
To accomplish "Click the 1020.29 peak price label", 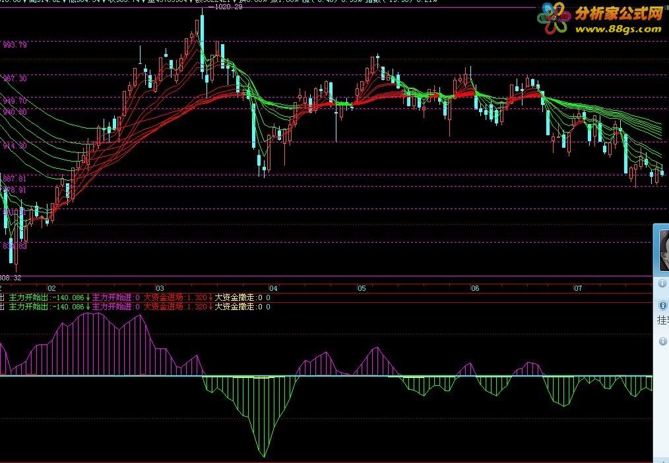I will [229, 7].
